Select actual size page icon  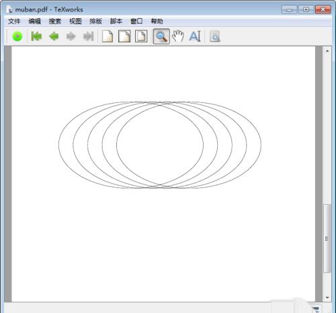pos(108,36)
